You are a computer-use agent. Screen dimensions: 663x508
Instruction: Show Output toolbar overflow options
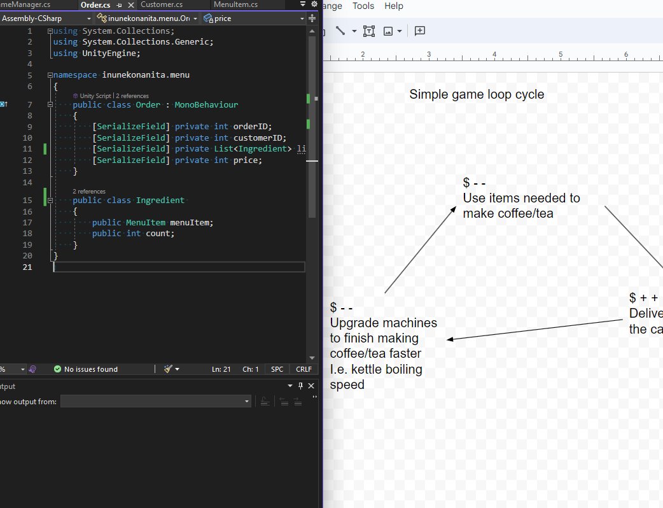coord(314,397)
